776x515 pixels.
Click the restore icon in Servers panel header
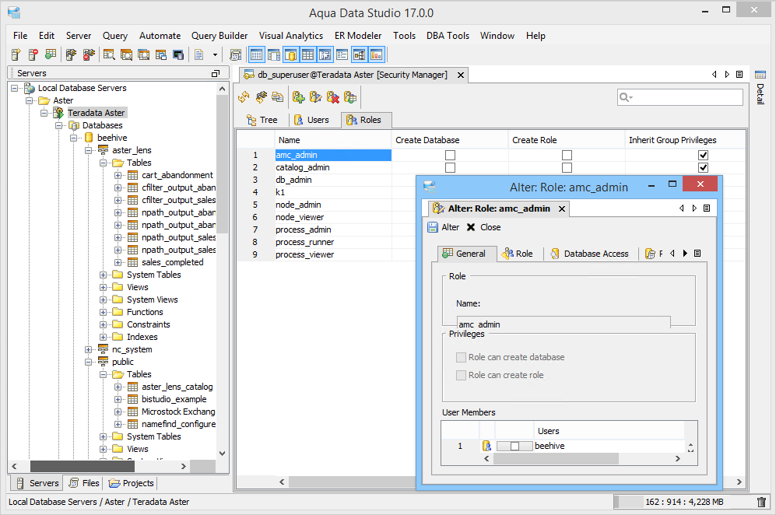pos(216,73)
